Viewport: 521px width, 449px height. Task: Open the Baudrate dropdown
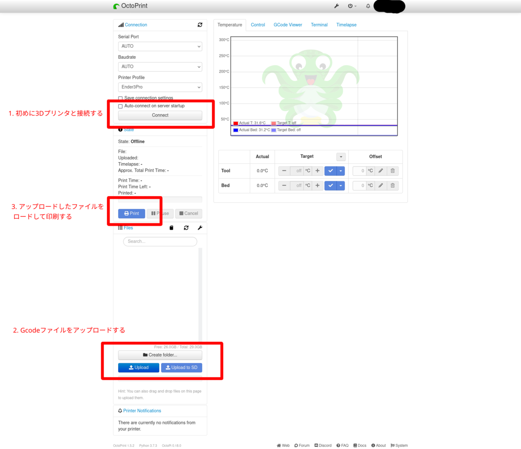160,67
